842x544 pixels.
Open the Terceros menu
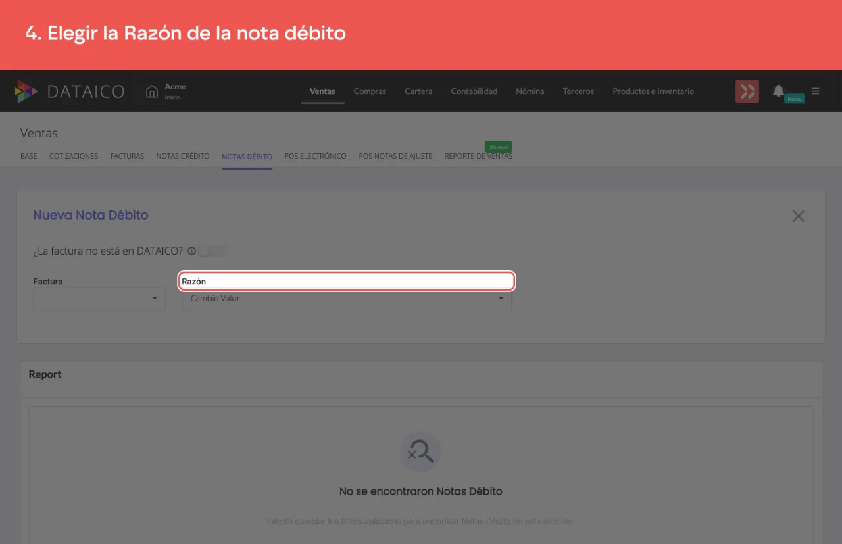[578, 91]
